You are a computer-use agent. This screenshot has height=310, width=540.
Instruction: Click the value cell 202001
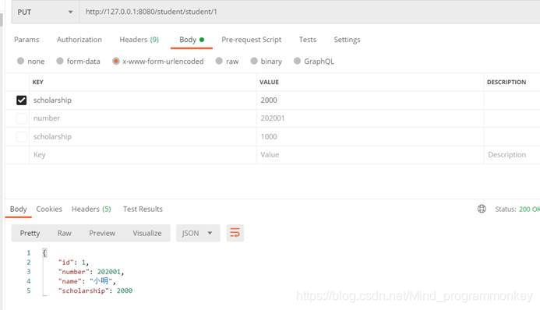tap(370, 118)
